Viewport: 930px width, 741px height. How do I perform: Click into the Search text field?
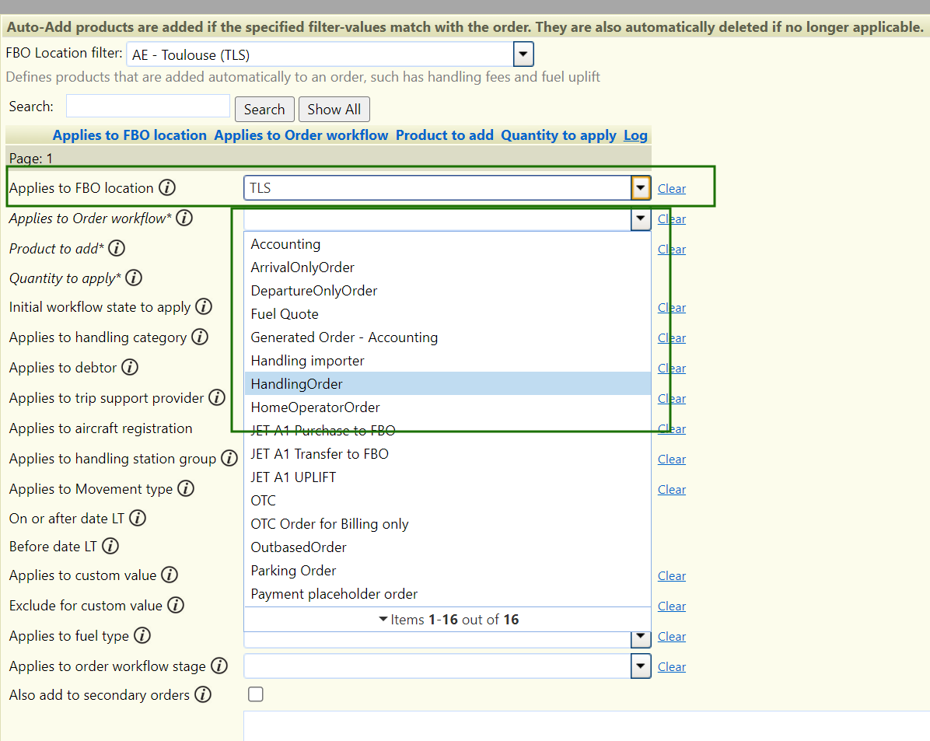(x=148, y=107)
